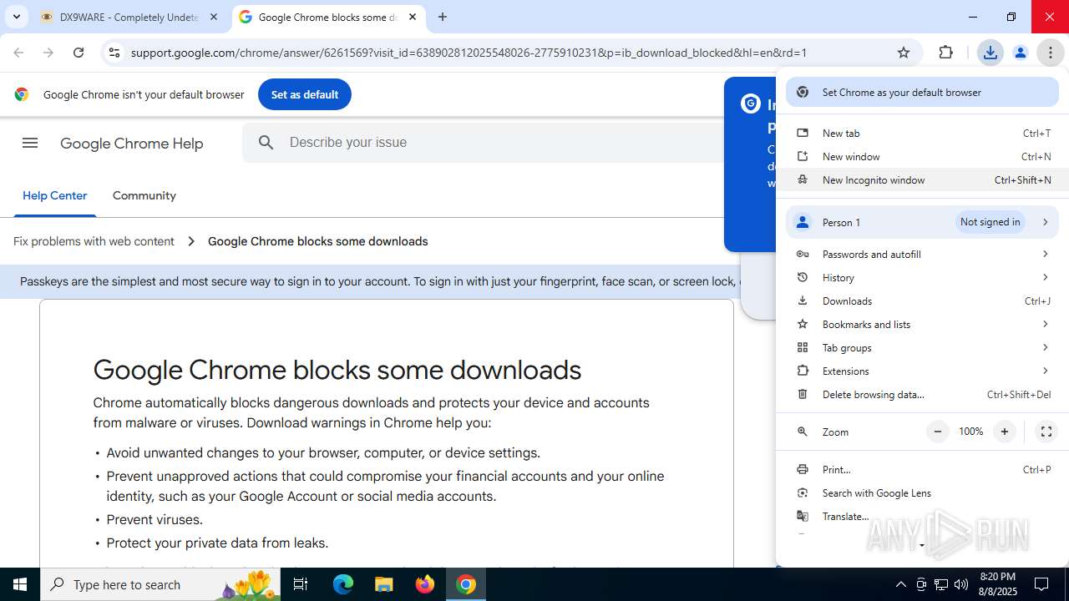This screenshot has width=1069, height=601.
Task: Open the notification center icon
Action: pos(1041,584)
